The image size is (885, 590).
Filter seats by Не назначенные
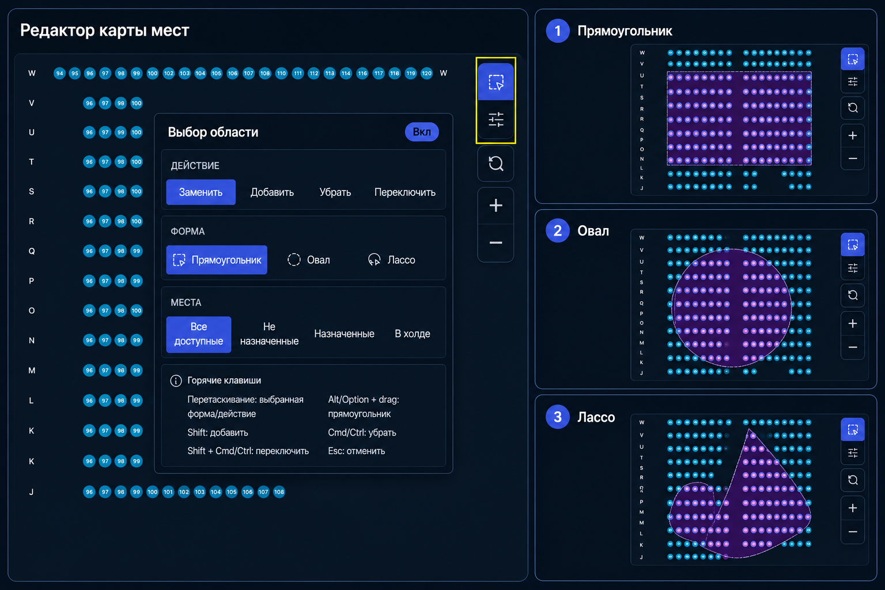click(269, 334)
